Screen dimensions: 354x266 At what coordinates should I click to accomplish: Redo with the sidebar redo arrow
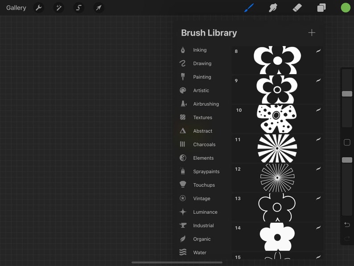[x=347, y=238]
